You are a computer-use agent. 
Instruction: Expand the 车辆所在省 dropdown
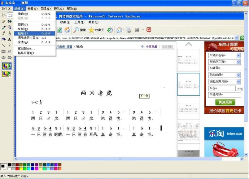[239, 56]
